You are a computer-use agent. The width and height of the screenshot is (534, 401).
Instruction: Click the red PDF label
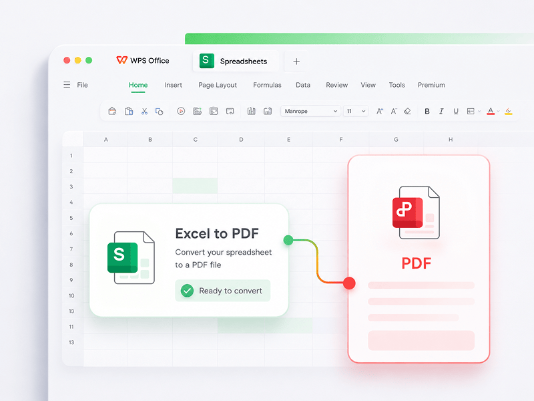coord(416,263)
